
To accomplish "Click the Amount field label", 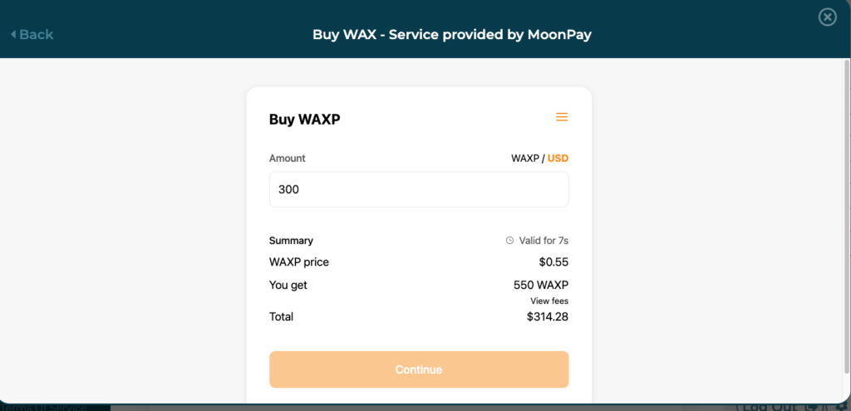I will [288, 158].
